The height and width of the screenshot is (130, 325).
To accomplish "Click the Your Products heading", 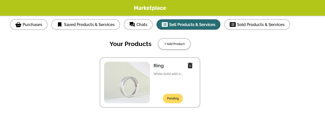I will tap(130, 44).
